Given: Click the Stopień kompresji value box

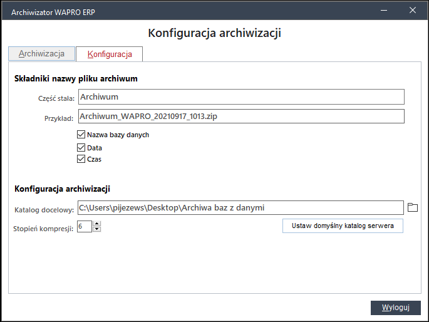Looking at the screenshot, I should point(85,227).
